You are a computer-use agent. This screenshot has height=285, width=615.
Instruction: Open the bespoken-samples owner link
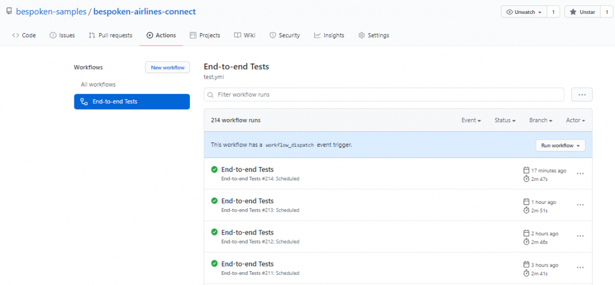pos(51,12)
